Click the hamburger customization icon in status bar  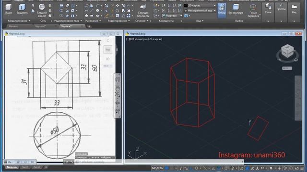(302, 168)
